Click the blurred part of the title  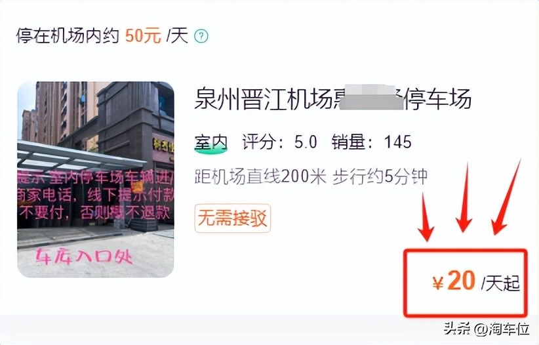click(371, 97)
